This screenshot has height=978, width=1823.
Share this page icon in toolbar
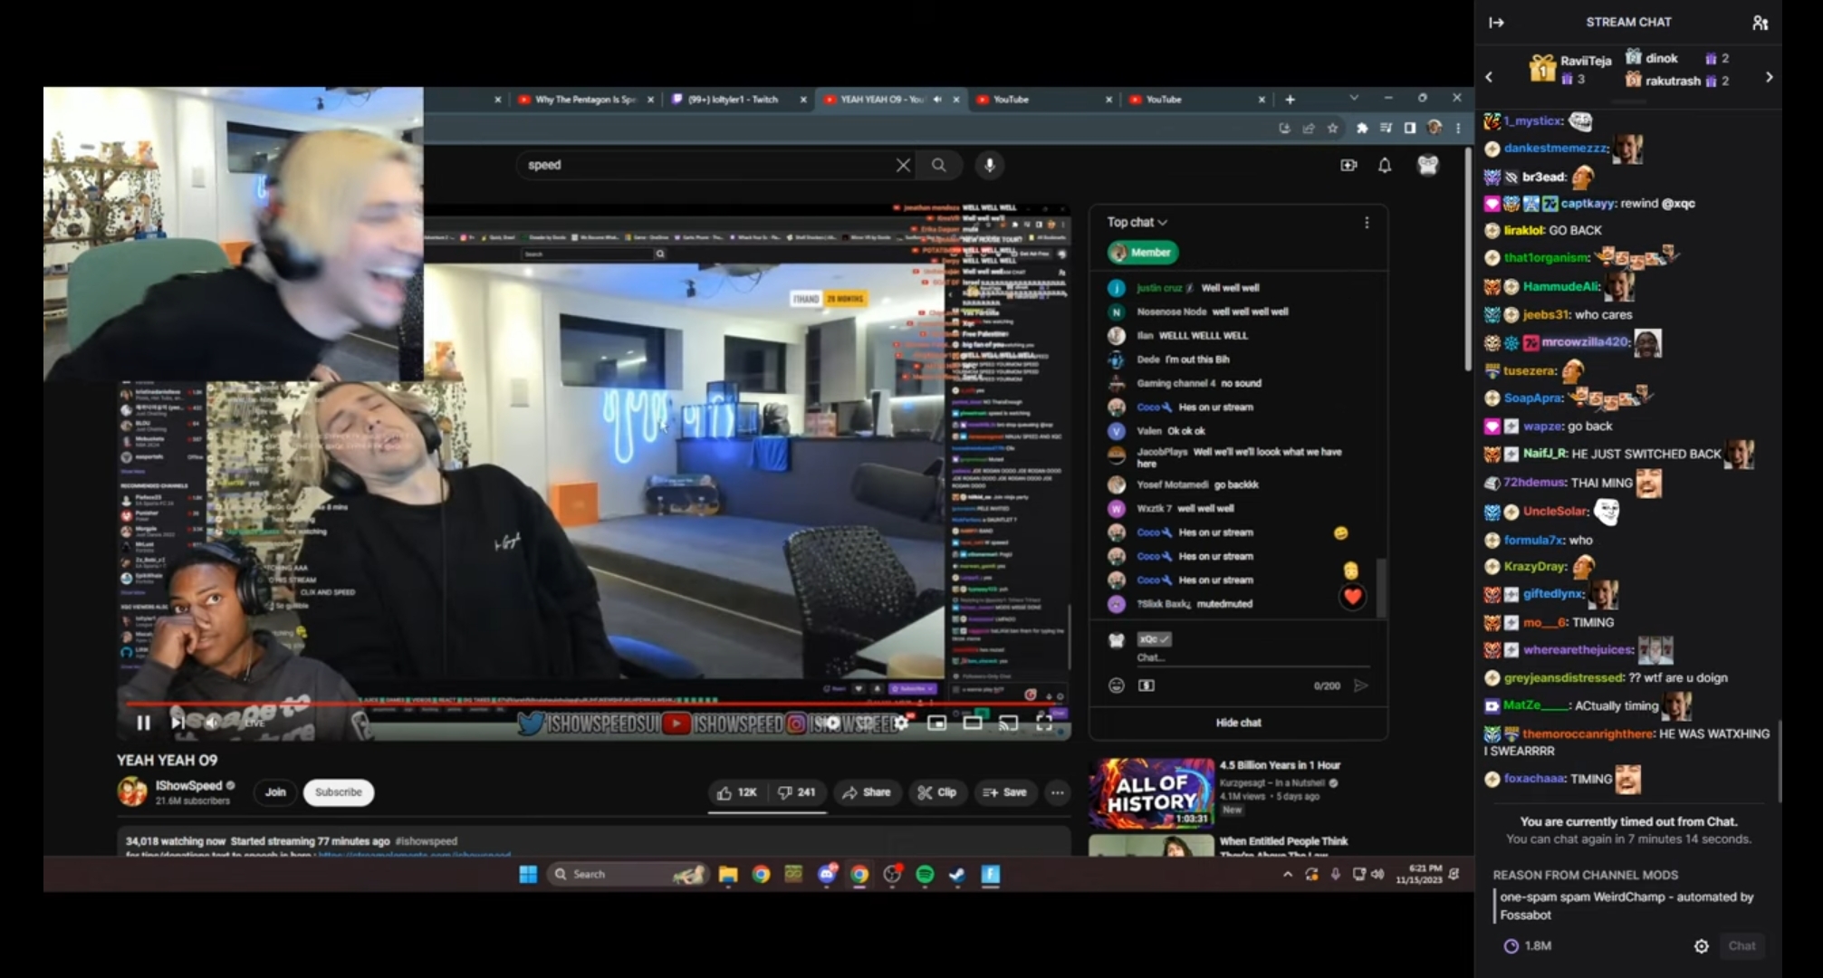[1309, 129]
